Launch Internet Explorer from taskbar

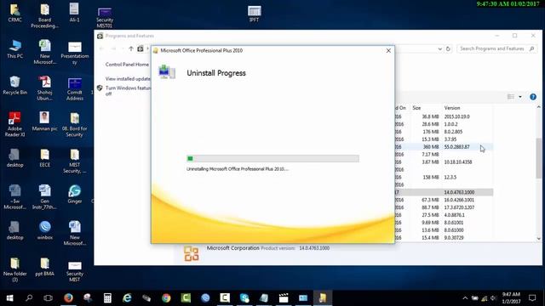(x=127, y=297)
